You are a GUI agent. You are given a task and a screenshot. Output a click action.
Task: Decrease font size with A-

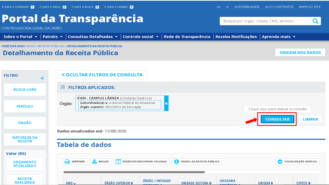coord(228,7)
